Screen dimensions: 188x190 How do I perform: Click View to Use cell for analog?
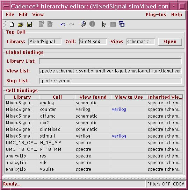pos(129,103)
